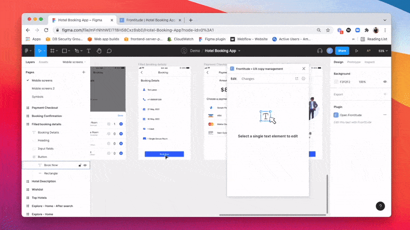Screen dimensions: 410x230
Task: Select the Pen tool
Action: (76, 51)
